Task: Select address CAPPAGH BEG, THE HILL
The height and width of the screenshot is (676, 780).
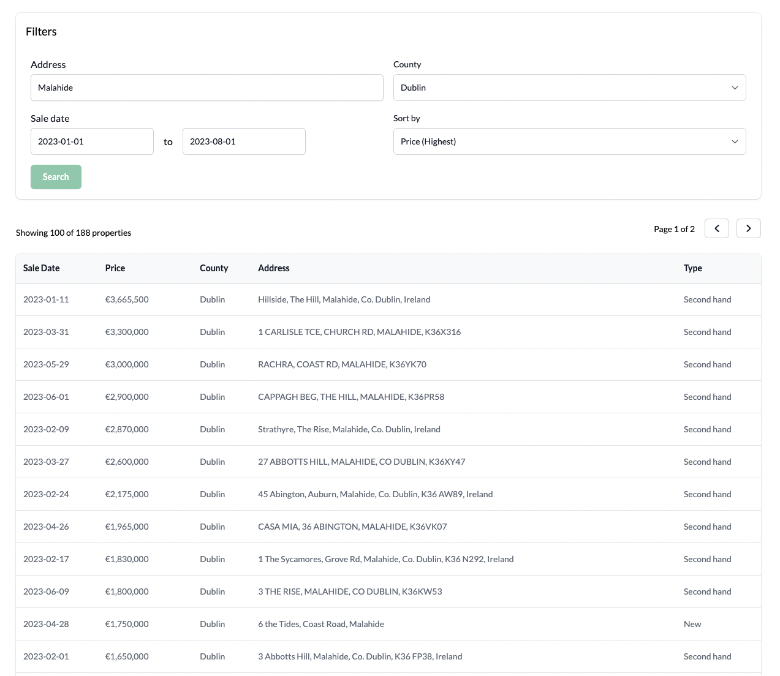Action: click(351, 397)
